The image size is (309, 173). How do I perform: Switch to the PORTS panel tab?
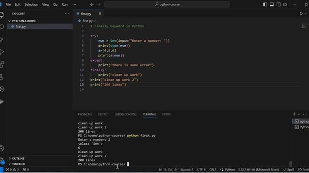pyautogui.click(x=166, y=114)
